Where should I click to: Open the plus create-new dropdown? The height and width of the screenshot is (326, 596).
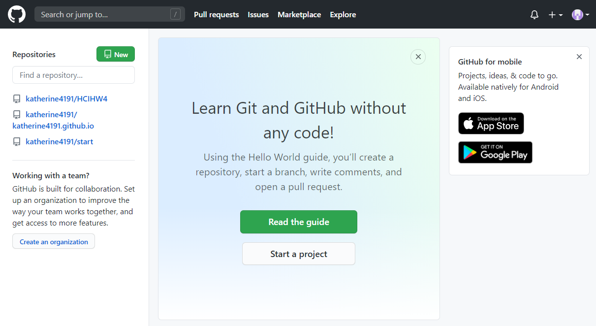pyautogui.click(x=556, y=15)
